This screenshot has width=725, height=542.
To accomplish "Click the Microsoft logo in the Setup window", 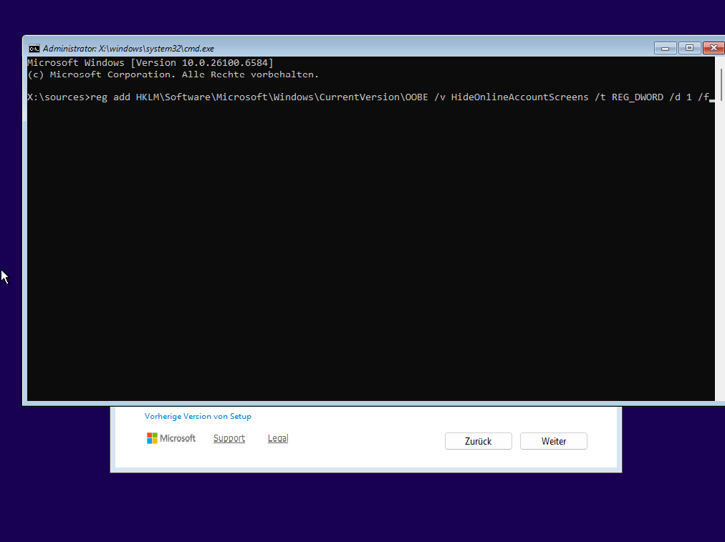I will click(x=171, y=438).
